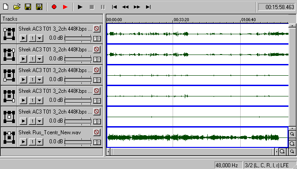297x169 pixels.
Task: Play the right-front channel track solo
Action: 23,59
